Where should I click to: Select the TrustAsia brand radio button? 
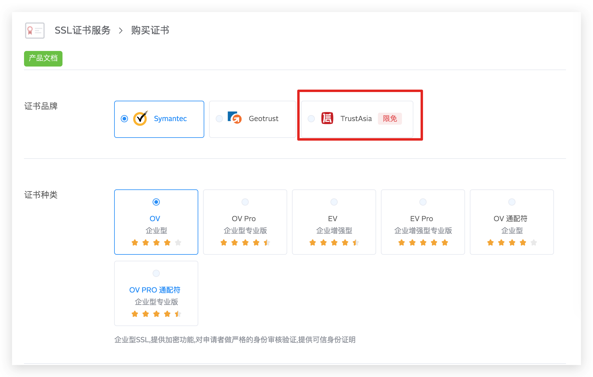click(x=311, y=119)
